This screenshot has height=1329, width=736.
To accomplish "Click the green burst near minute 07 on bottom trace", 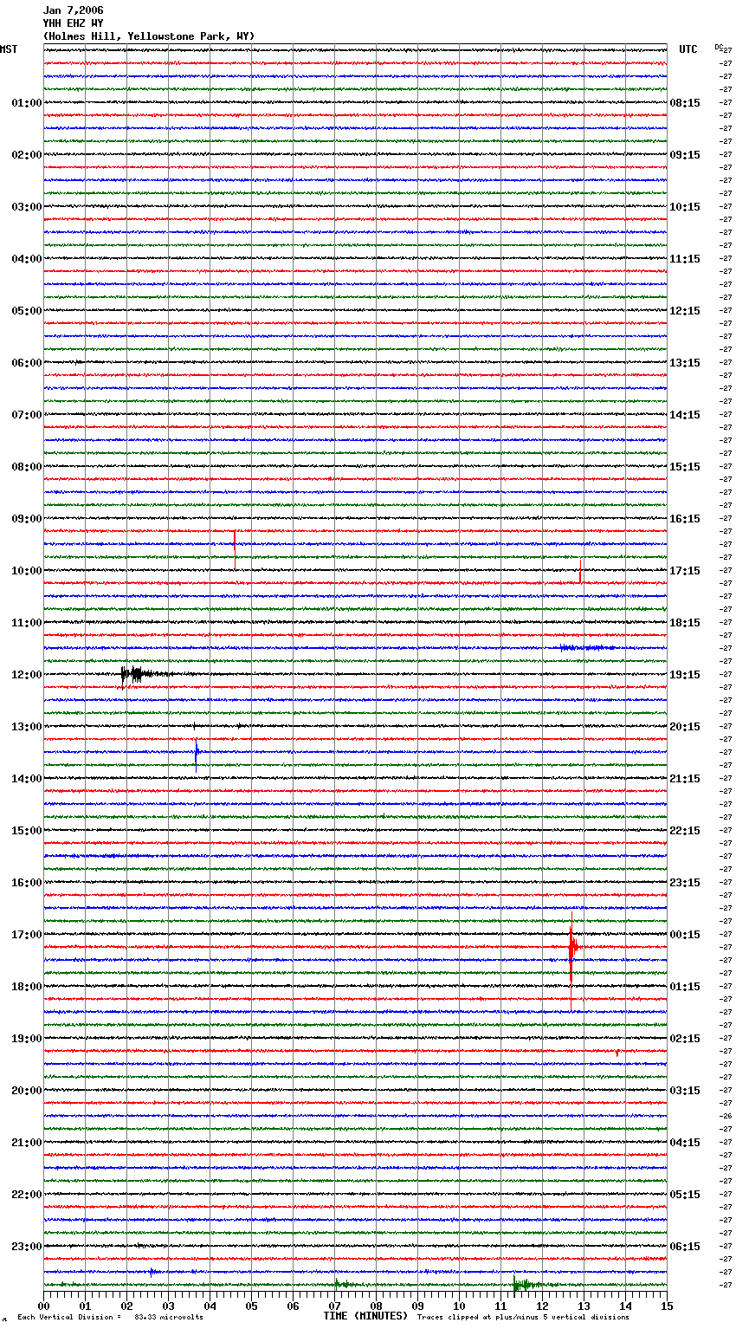I will pos(344,1284).
